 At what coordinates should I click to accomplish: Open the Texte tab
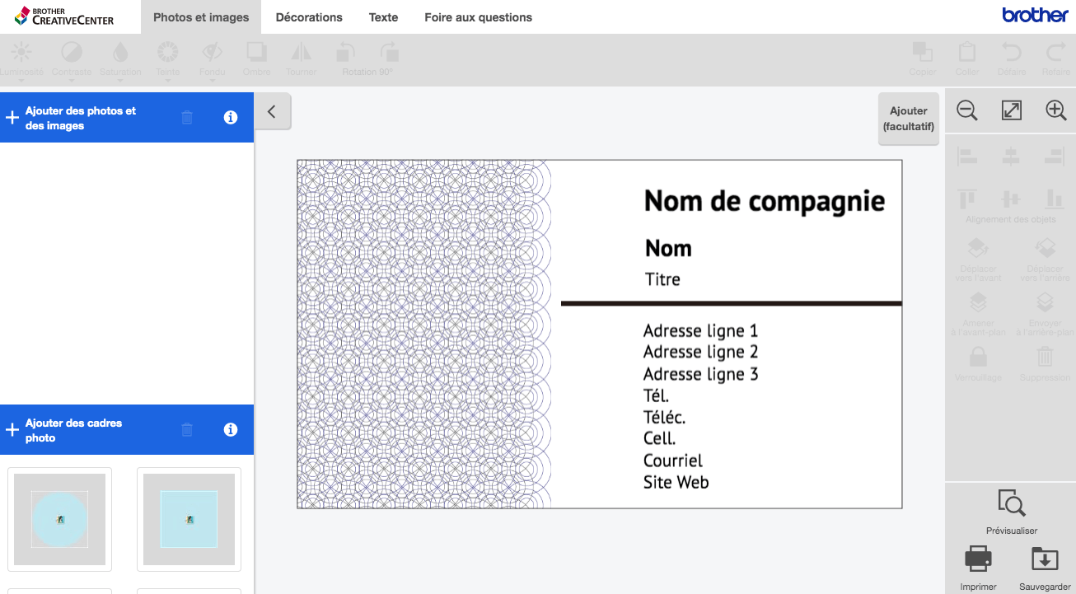tap(383, 17)
